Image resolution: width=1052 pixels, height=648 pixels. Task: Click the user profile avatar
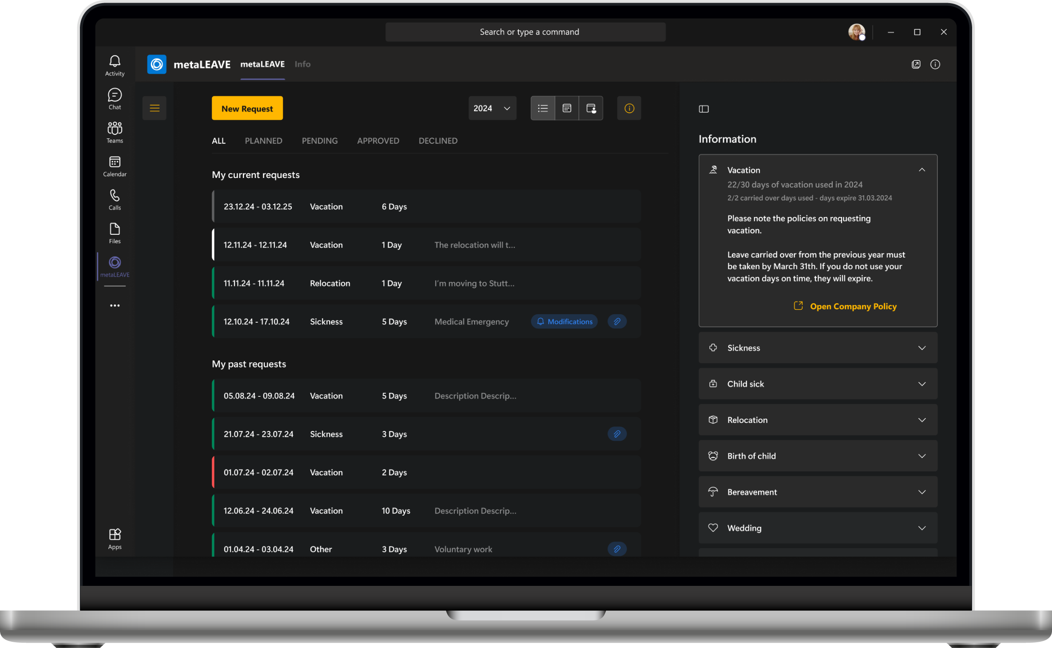click(856, 32)
